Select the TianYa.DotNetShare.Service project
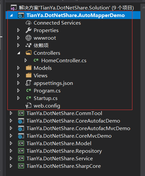Viewport: 145px width, 176px height. pyautogui.click(x=60, y=159)
